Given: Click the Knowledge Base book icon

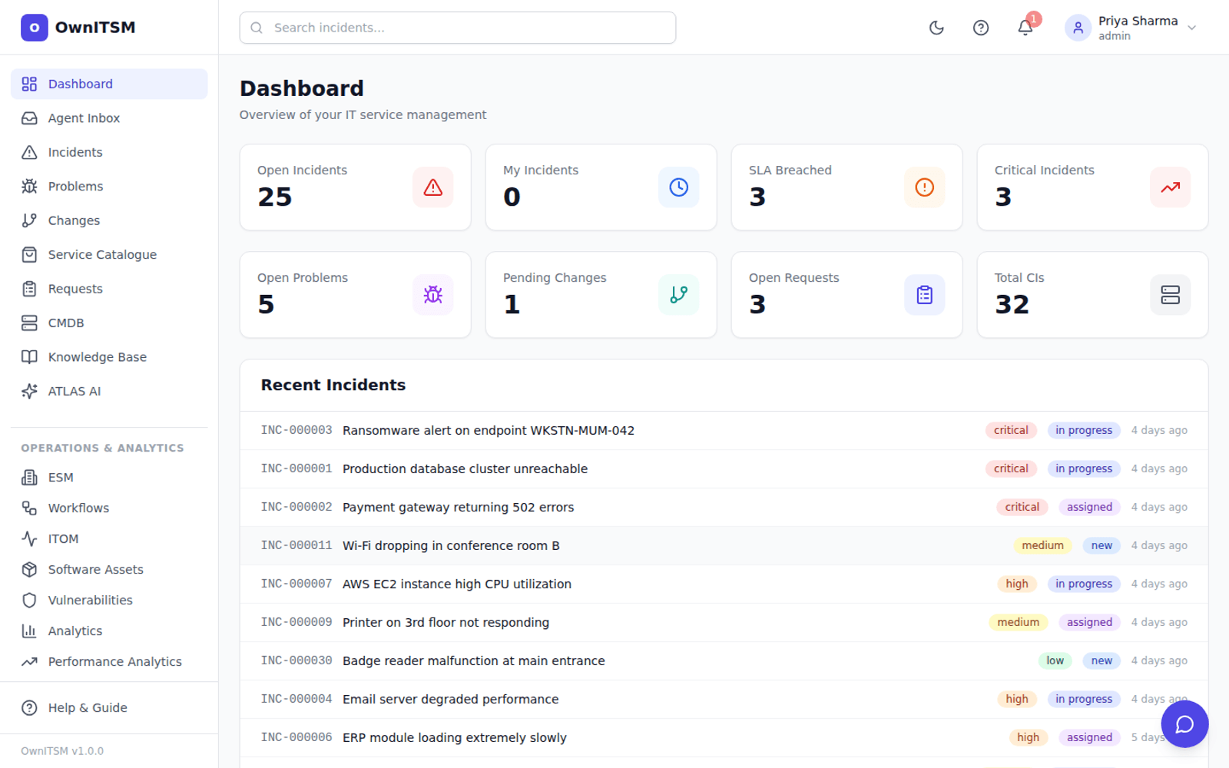Looking at the screenshot, I should (29, 357).
